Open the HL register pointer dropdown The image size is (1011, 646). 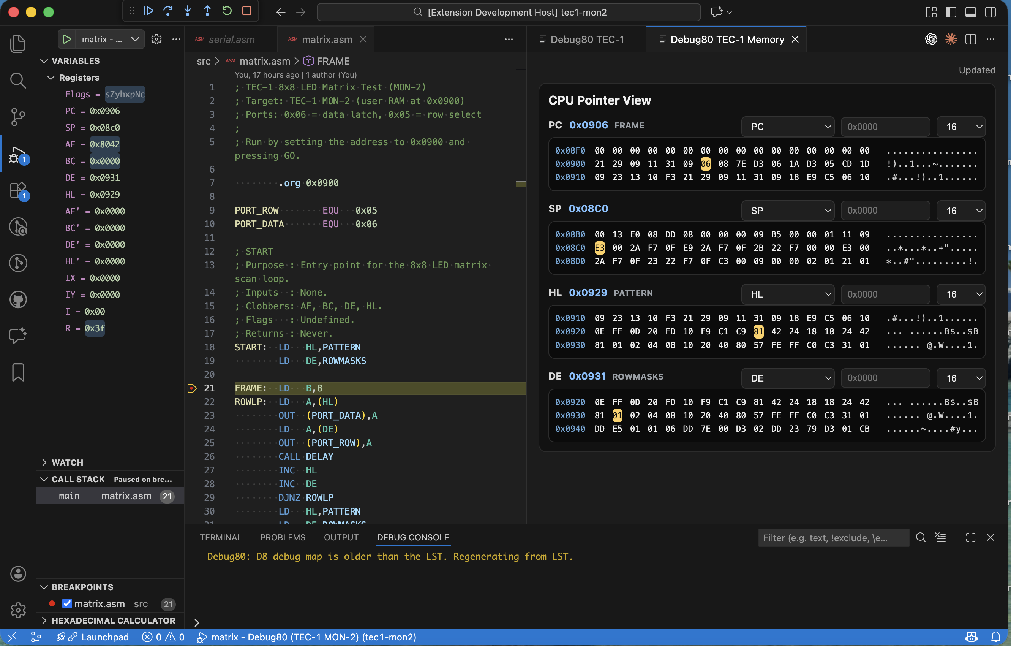click(x=787, y=294)
